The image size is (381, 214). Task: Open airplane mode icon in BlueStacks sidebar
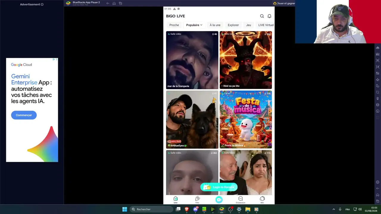click(378, 80)
